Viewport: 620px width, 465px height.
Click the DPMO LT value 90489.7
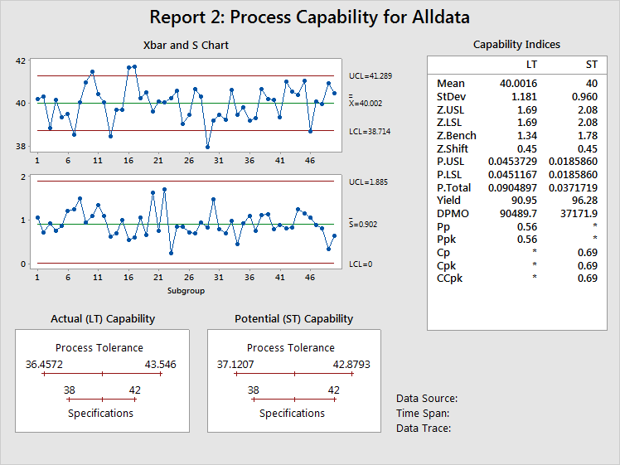click(x=518, y=214)
